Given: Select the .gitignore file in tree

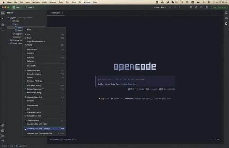Looking at the screenshot, I should click(18, 34).
